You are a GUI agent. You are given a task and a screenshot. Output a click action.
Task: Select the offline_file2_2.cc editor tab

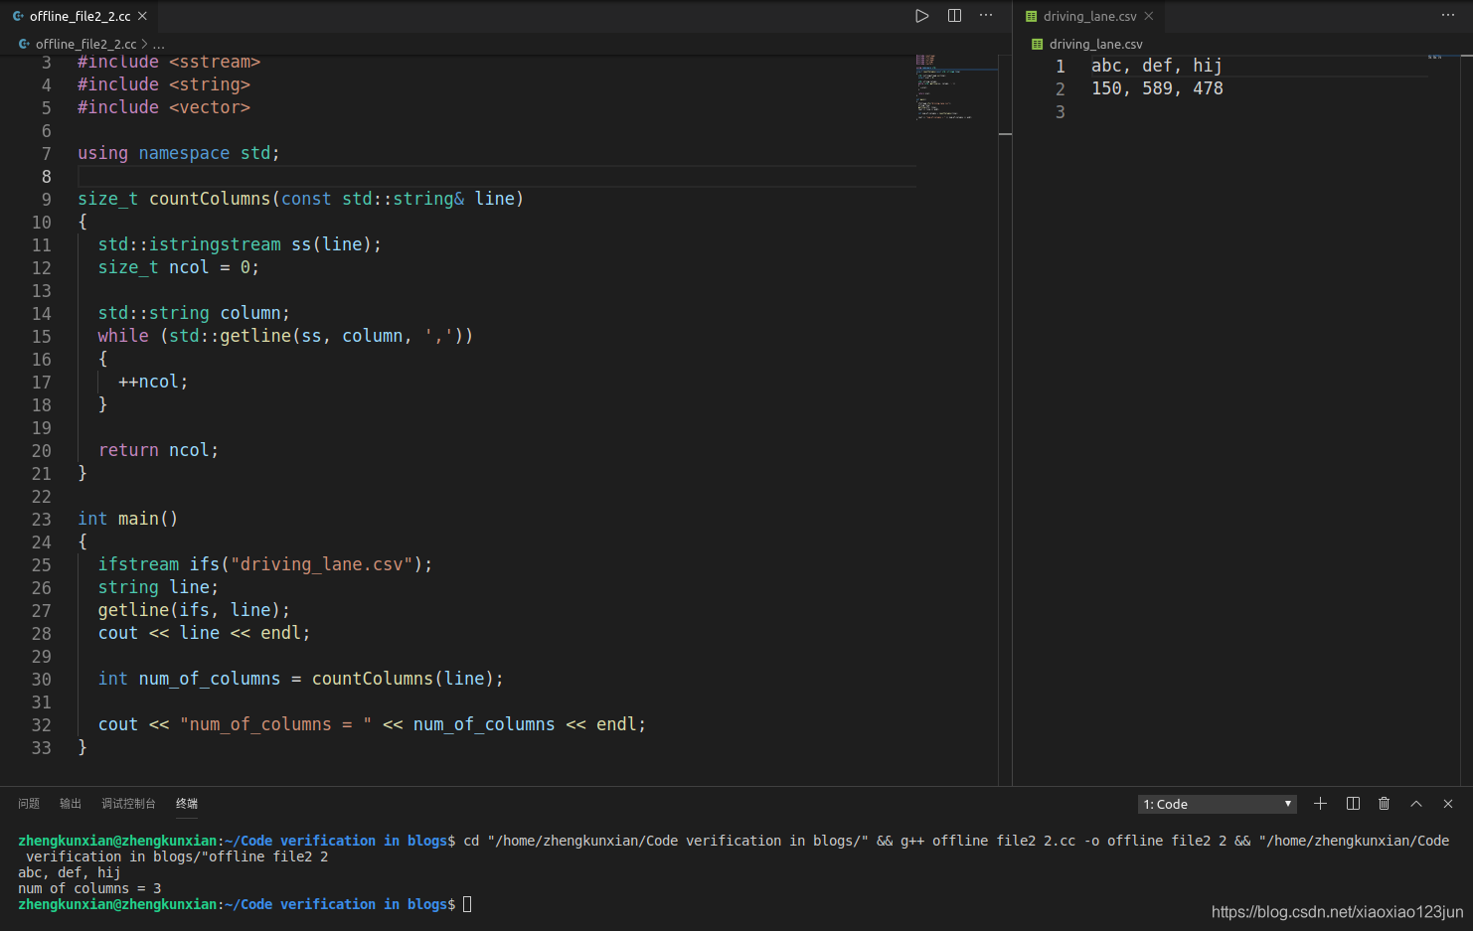coord(80,16)
